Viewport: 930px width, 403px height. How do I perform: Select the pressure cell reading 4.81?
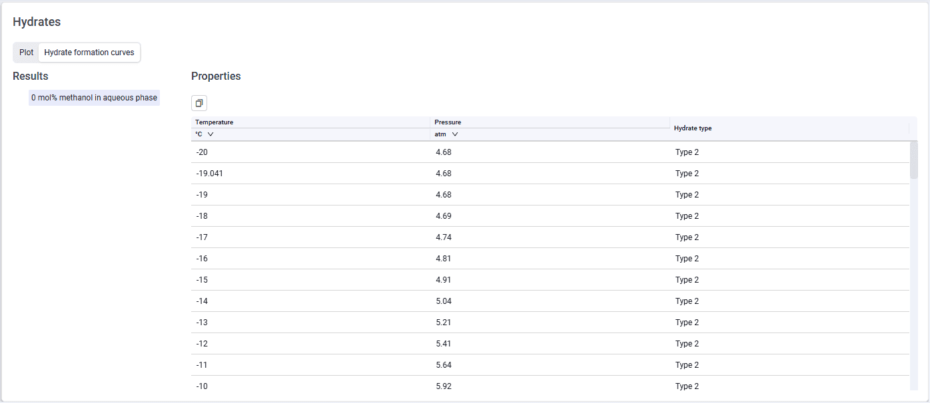coord(550,259)
